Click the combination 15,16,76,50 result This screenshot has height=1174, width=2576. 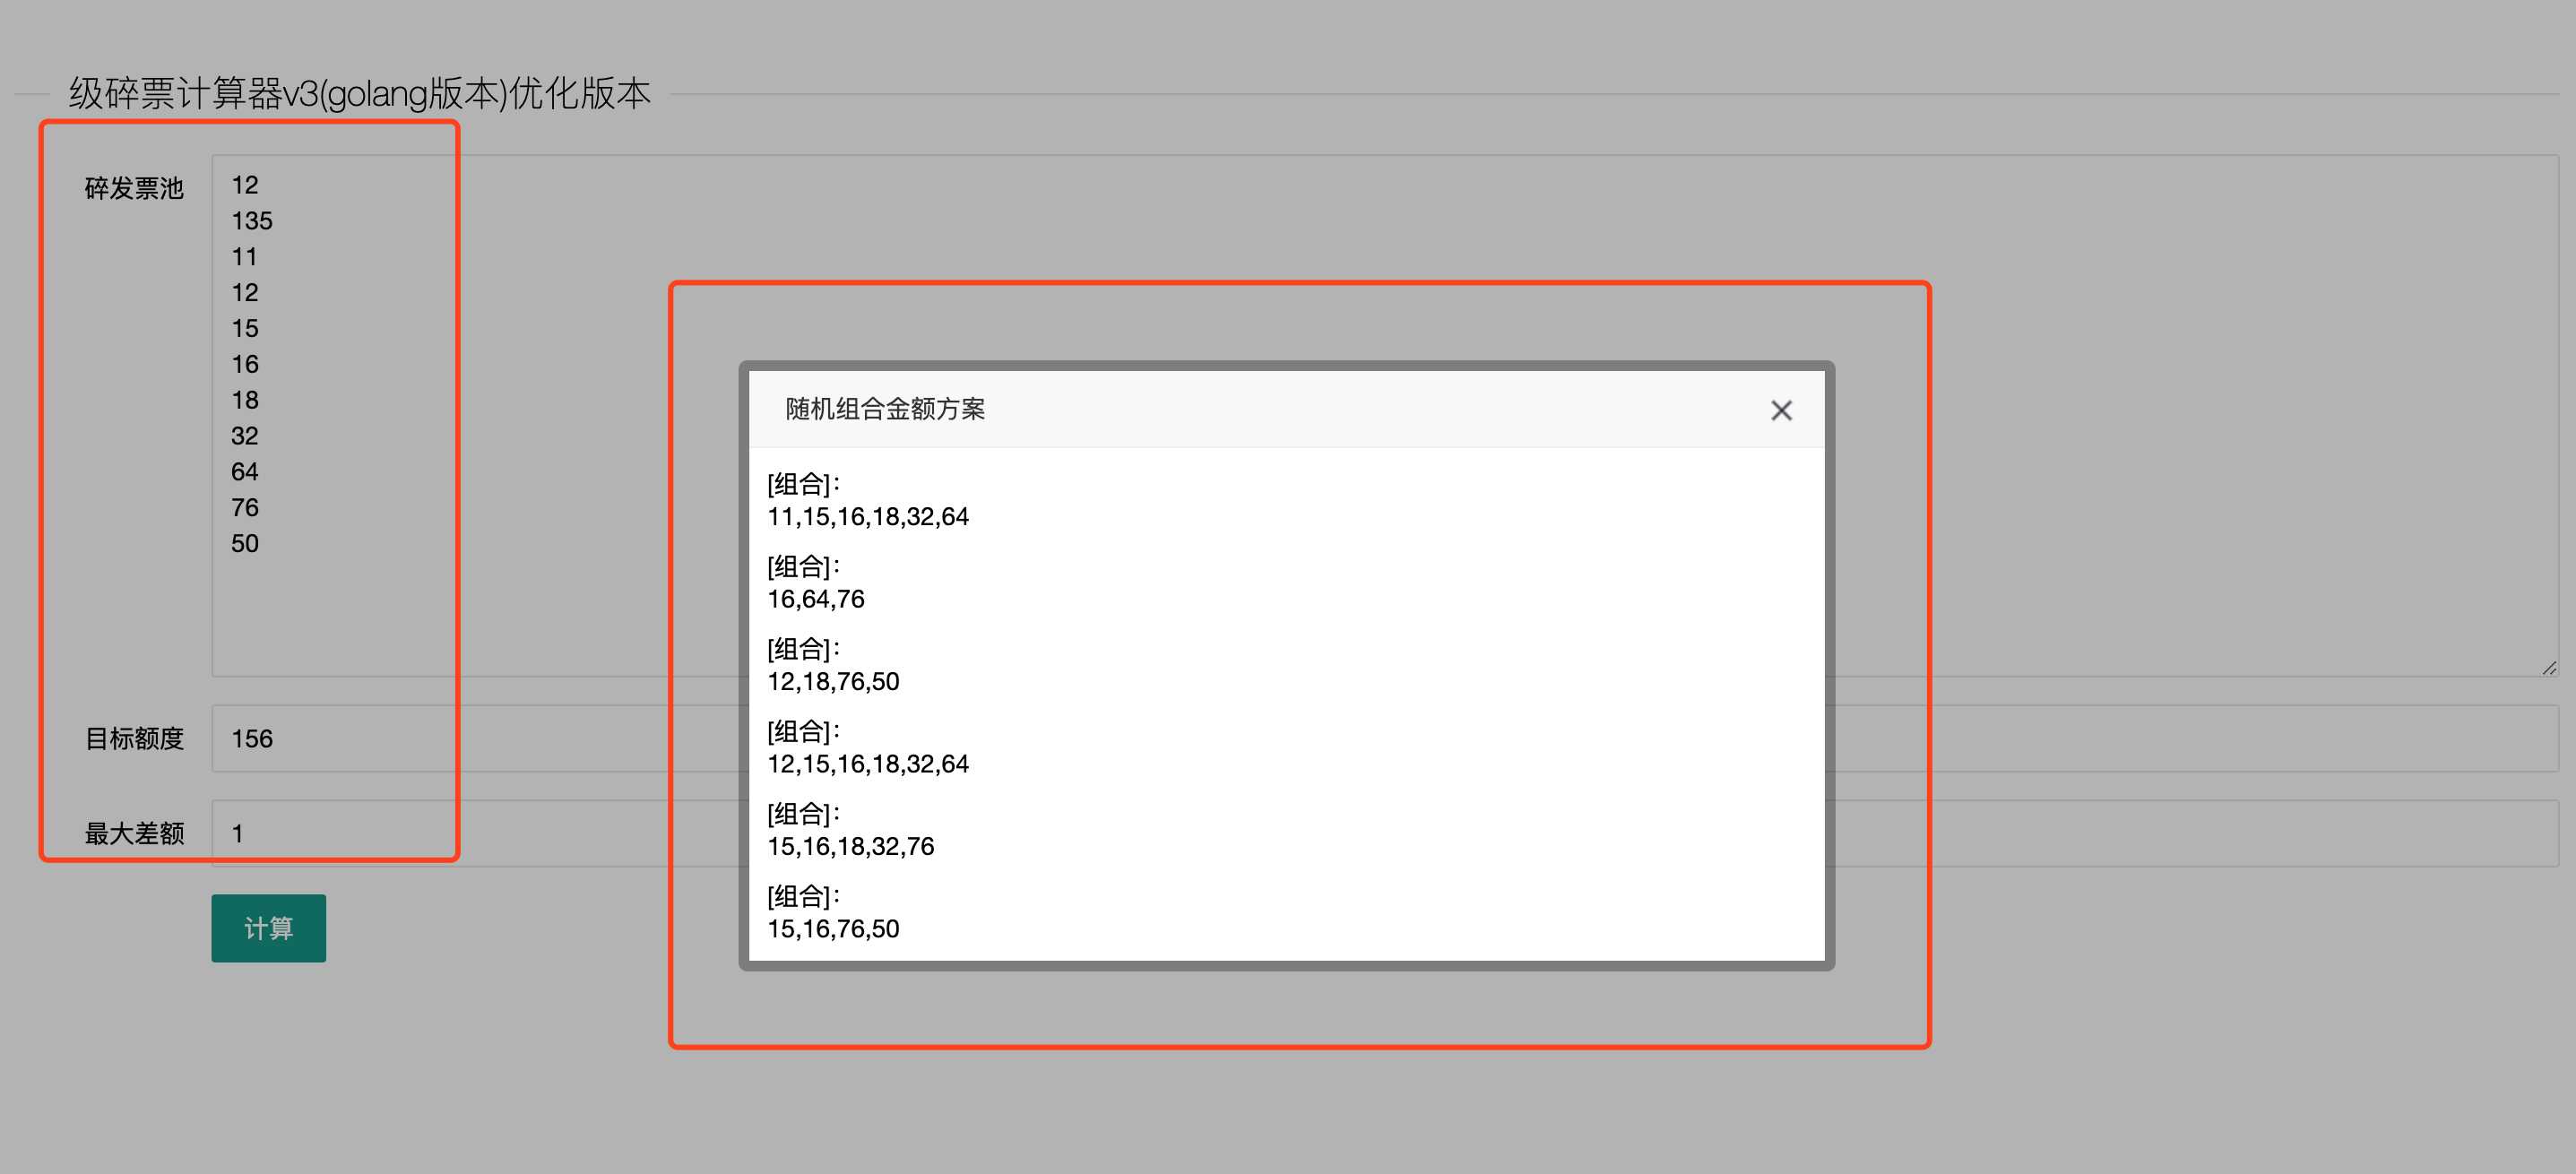[832, 929]
